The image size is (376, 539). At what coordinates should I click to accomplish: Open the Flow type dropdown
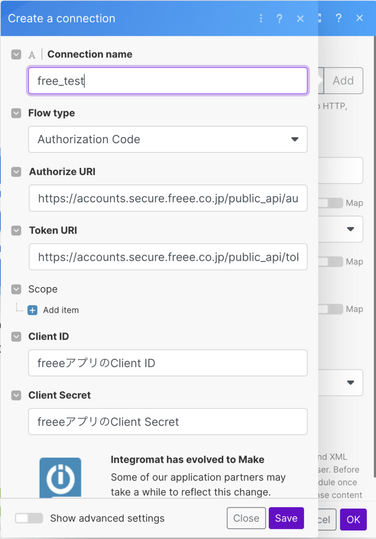(x=168, y=139)
